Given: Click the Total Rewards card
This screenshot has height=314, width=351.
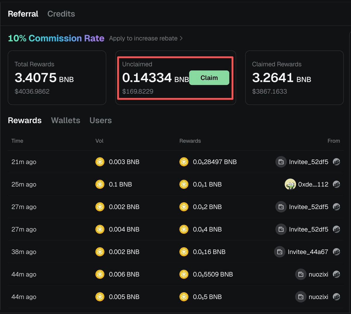Looking at the screenshot, I should 57,78.
